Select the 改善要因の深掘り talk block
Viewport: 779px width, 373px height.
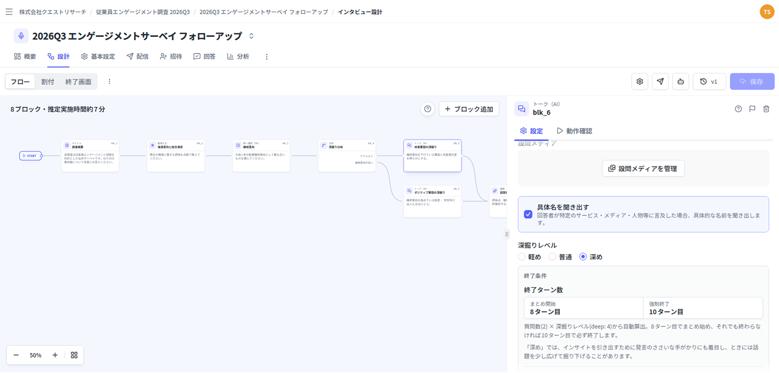click(x=433, y=155)
